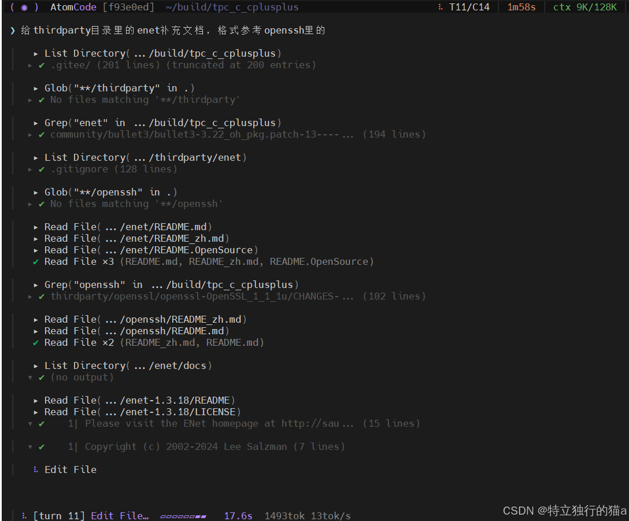The width and height of the screenshot is (629, 521).
Task: Click the user prompt about enet docs
Action: pyautogui.click(x=173, y=31)
